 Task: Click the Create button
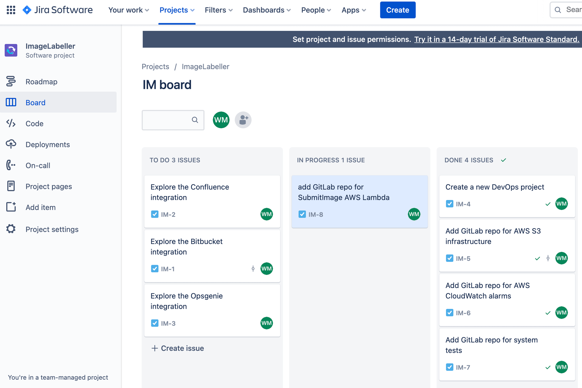(x=397, y=10)
